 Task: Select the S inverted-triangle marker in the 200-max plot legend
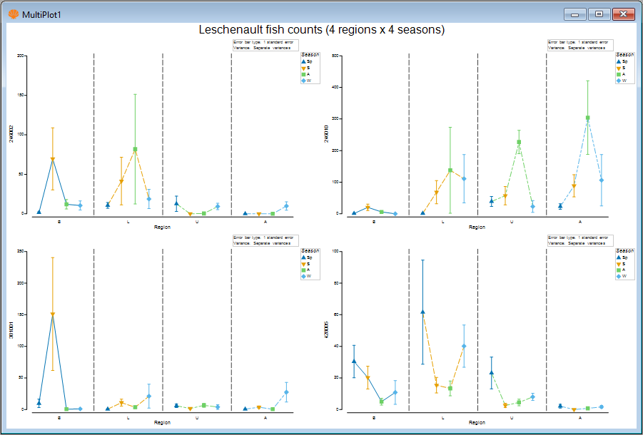click(304, 68)
